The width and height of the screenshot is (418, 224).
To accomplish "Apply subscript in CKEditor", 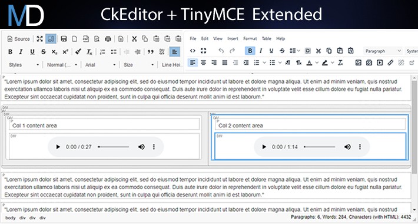I will pos(54,52).
